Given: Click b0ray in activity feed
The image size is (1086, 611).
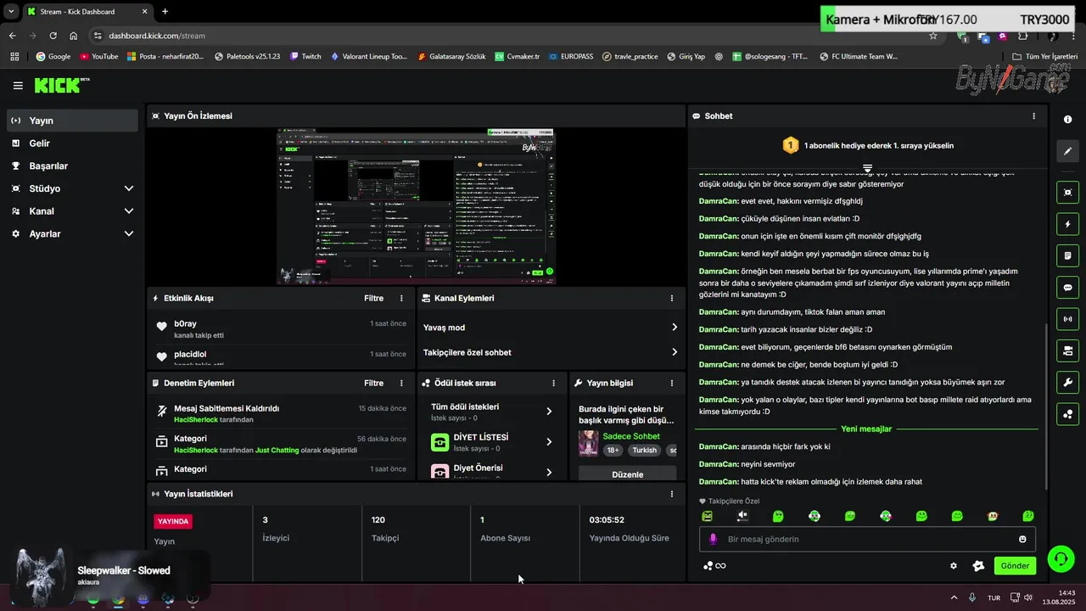Looking at the screenshot, I should click(185, 323).
